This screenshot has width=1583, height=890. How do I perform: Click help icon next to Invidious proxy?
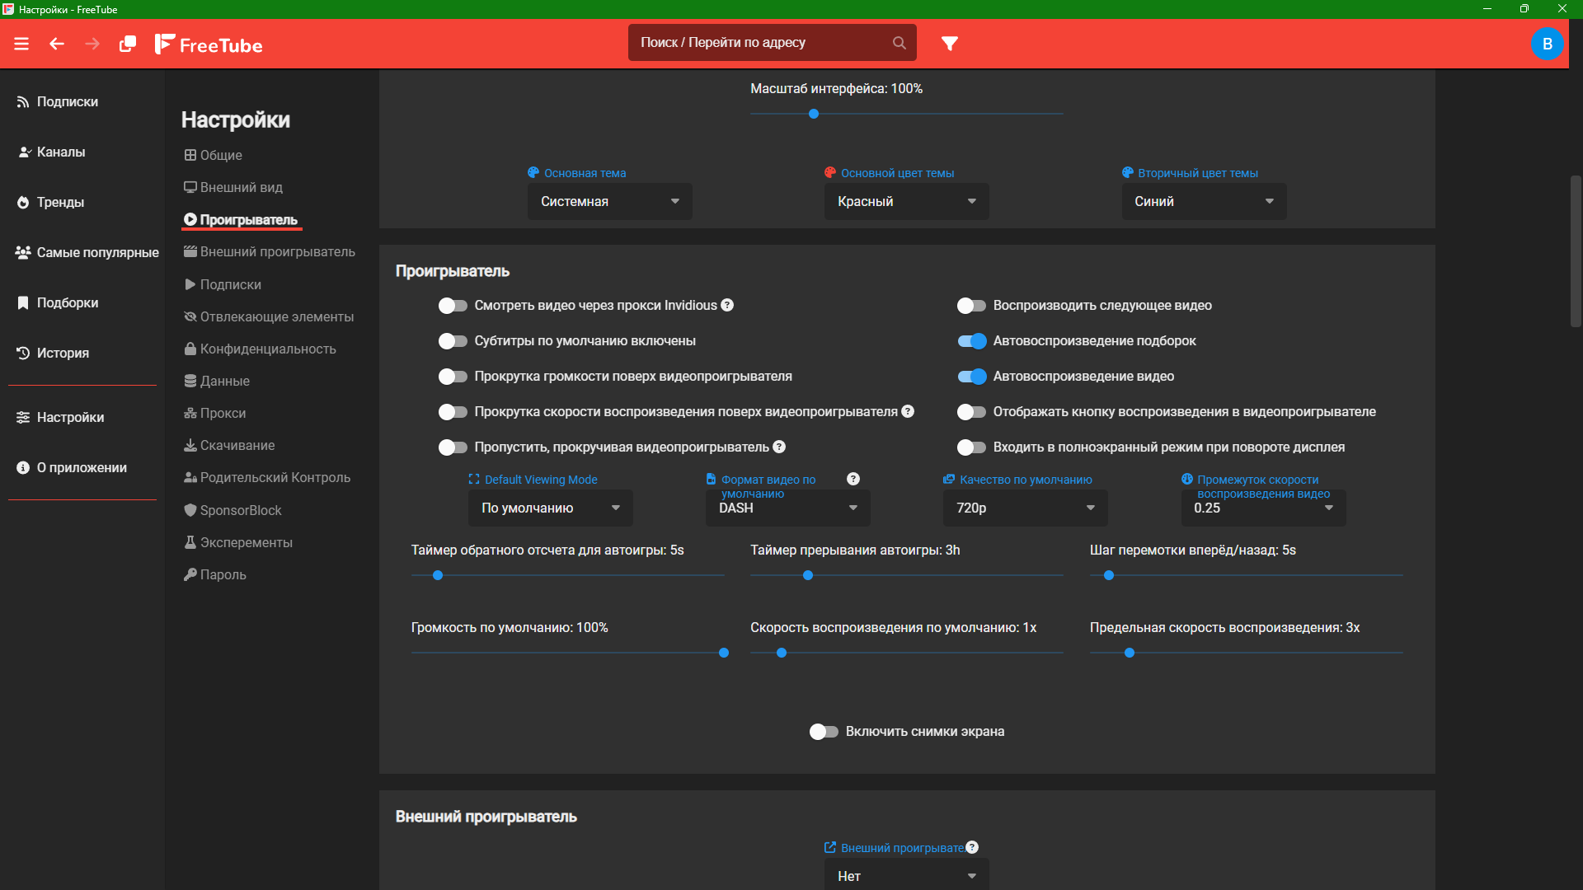727,305
